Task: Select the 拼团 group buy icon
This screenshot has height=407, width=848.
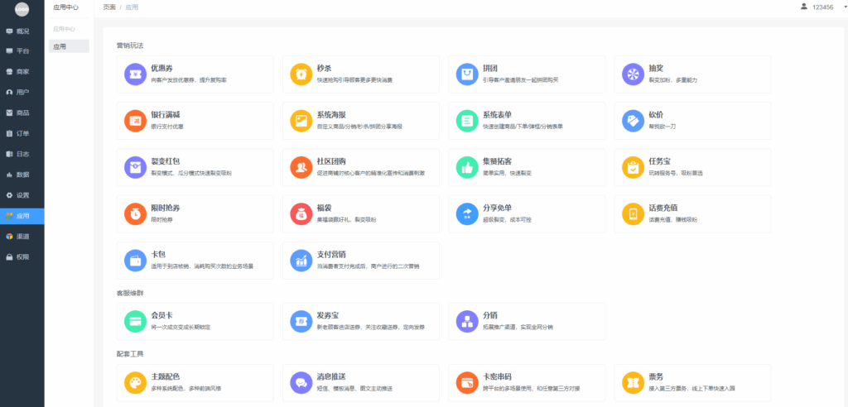Action: click(466, 74)
